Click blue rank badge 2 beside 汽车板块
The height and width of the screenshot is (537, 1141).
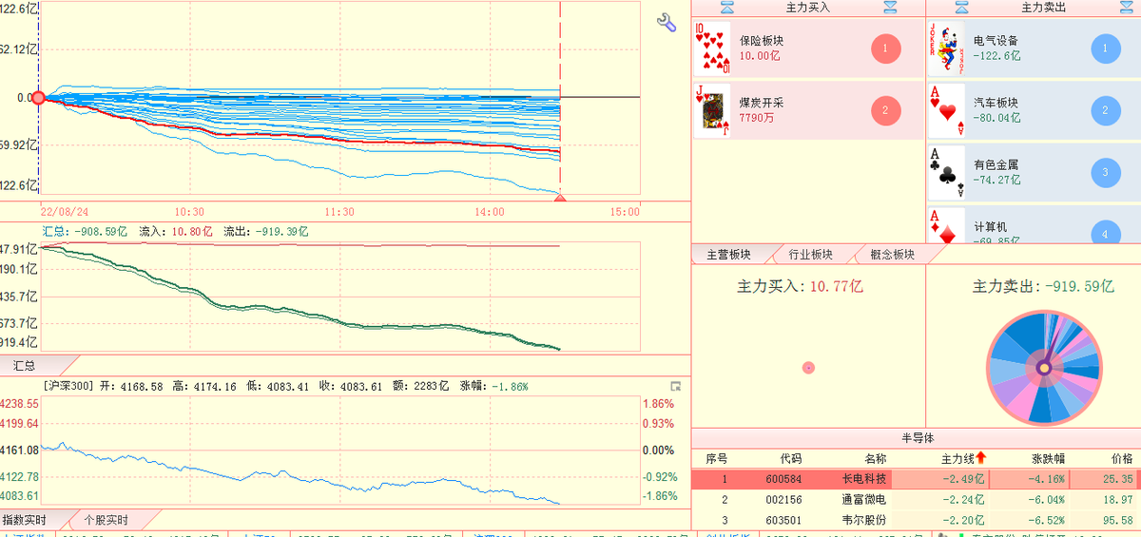[x=1105, y=110]
